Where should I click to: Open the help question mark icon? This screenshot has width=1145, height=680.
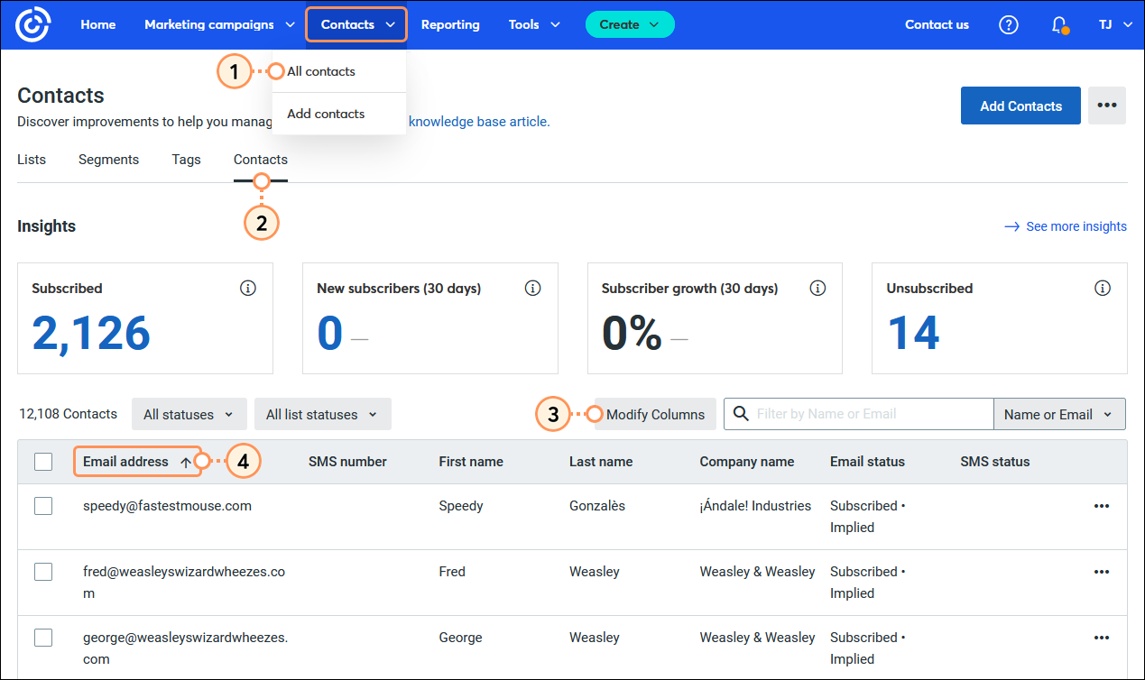1008,24
